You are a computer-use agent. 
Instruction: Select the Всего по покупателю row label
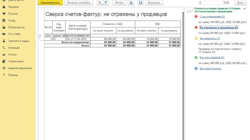click(75, 42)
